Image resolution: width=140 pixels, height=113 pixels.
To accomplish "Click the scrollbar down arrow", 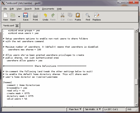I will click(136, 105).
